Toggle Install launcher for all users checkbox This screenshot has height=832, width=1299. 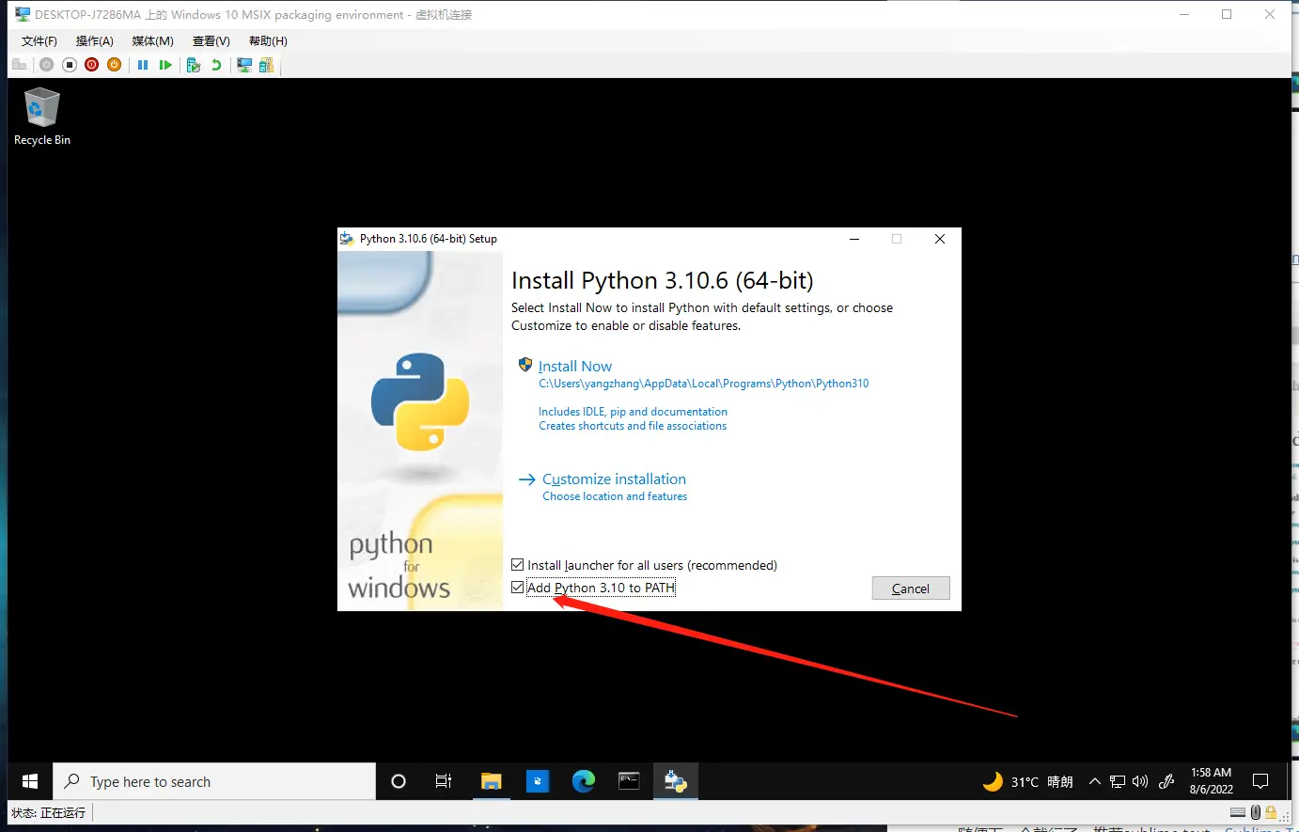(x=518, y=565)
